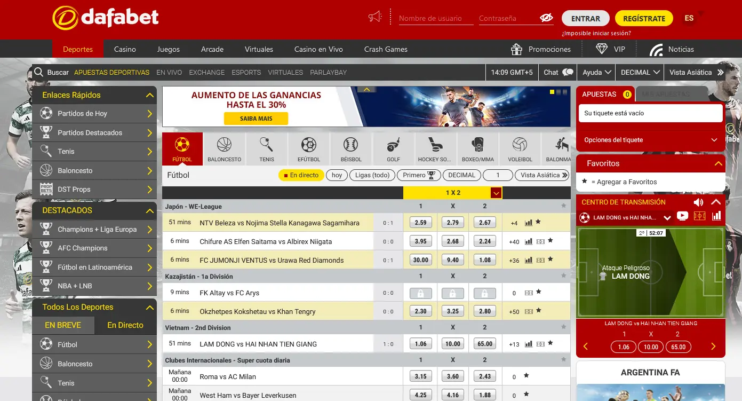Click the Nombre de usuario field
This screenshot has width=742, height=401.
tap(436, 18)
